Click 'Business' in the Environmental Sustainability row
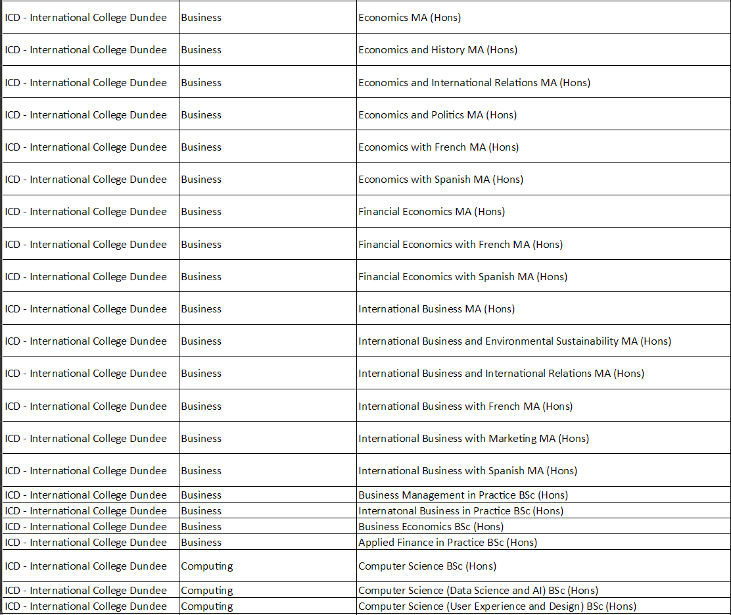 [201, 341]
